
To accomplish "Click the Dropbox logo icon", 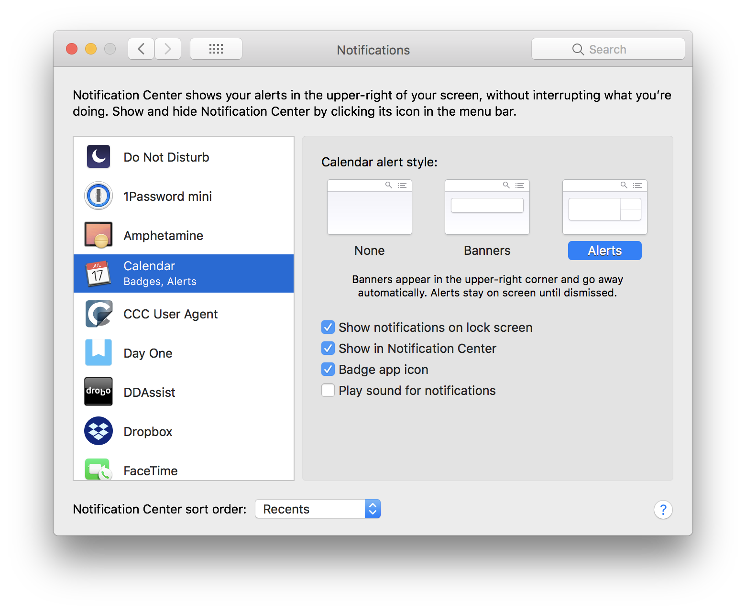I will tap(99, 431).
